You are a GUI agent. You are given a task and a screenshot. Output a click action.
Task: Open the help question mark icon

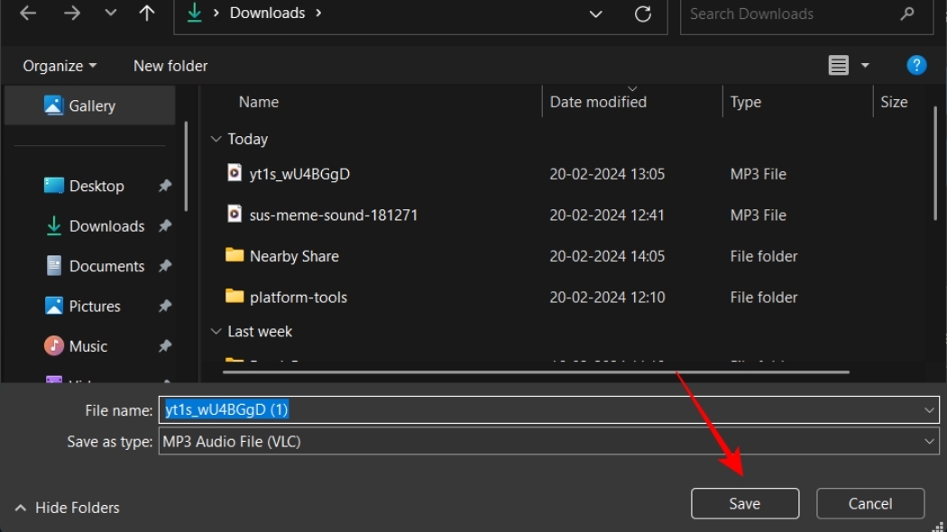(x=916, y=65)
